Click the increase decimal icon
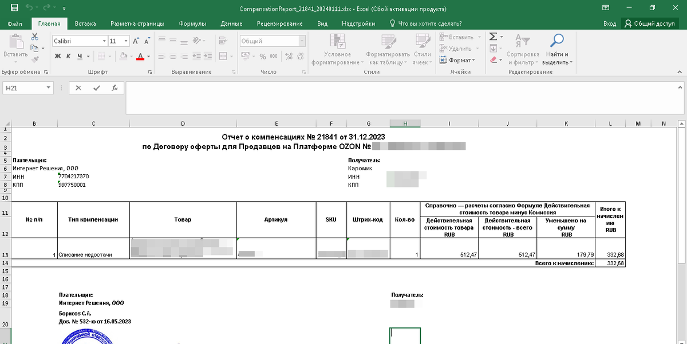This screenshot has width=687, height=344. click(x=289, y=56)
